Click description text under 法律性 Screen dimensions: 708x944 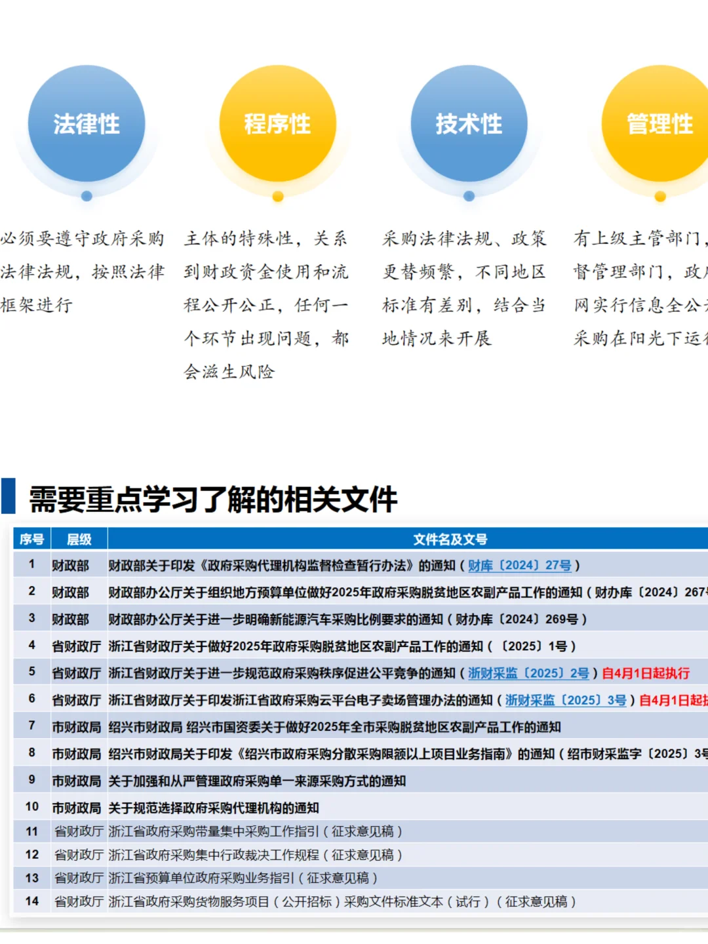click(83, 271)
